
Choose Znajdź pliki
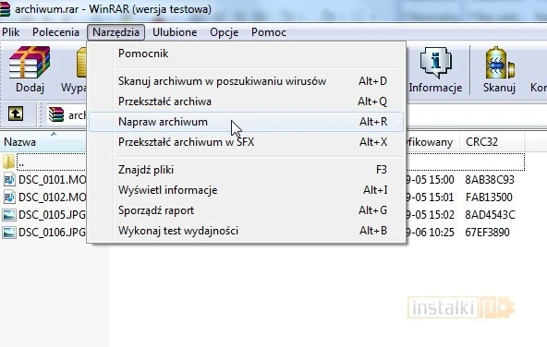247,170
